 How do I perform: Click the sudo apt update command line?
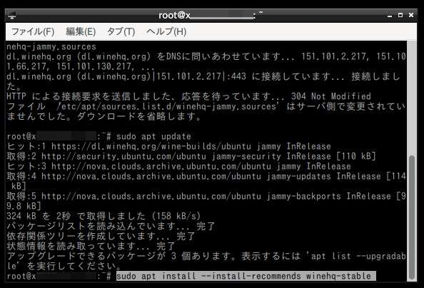(x=153, y=136)
